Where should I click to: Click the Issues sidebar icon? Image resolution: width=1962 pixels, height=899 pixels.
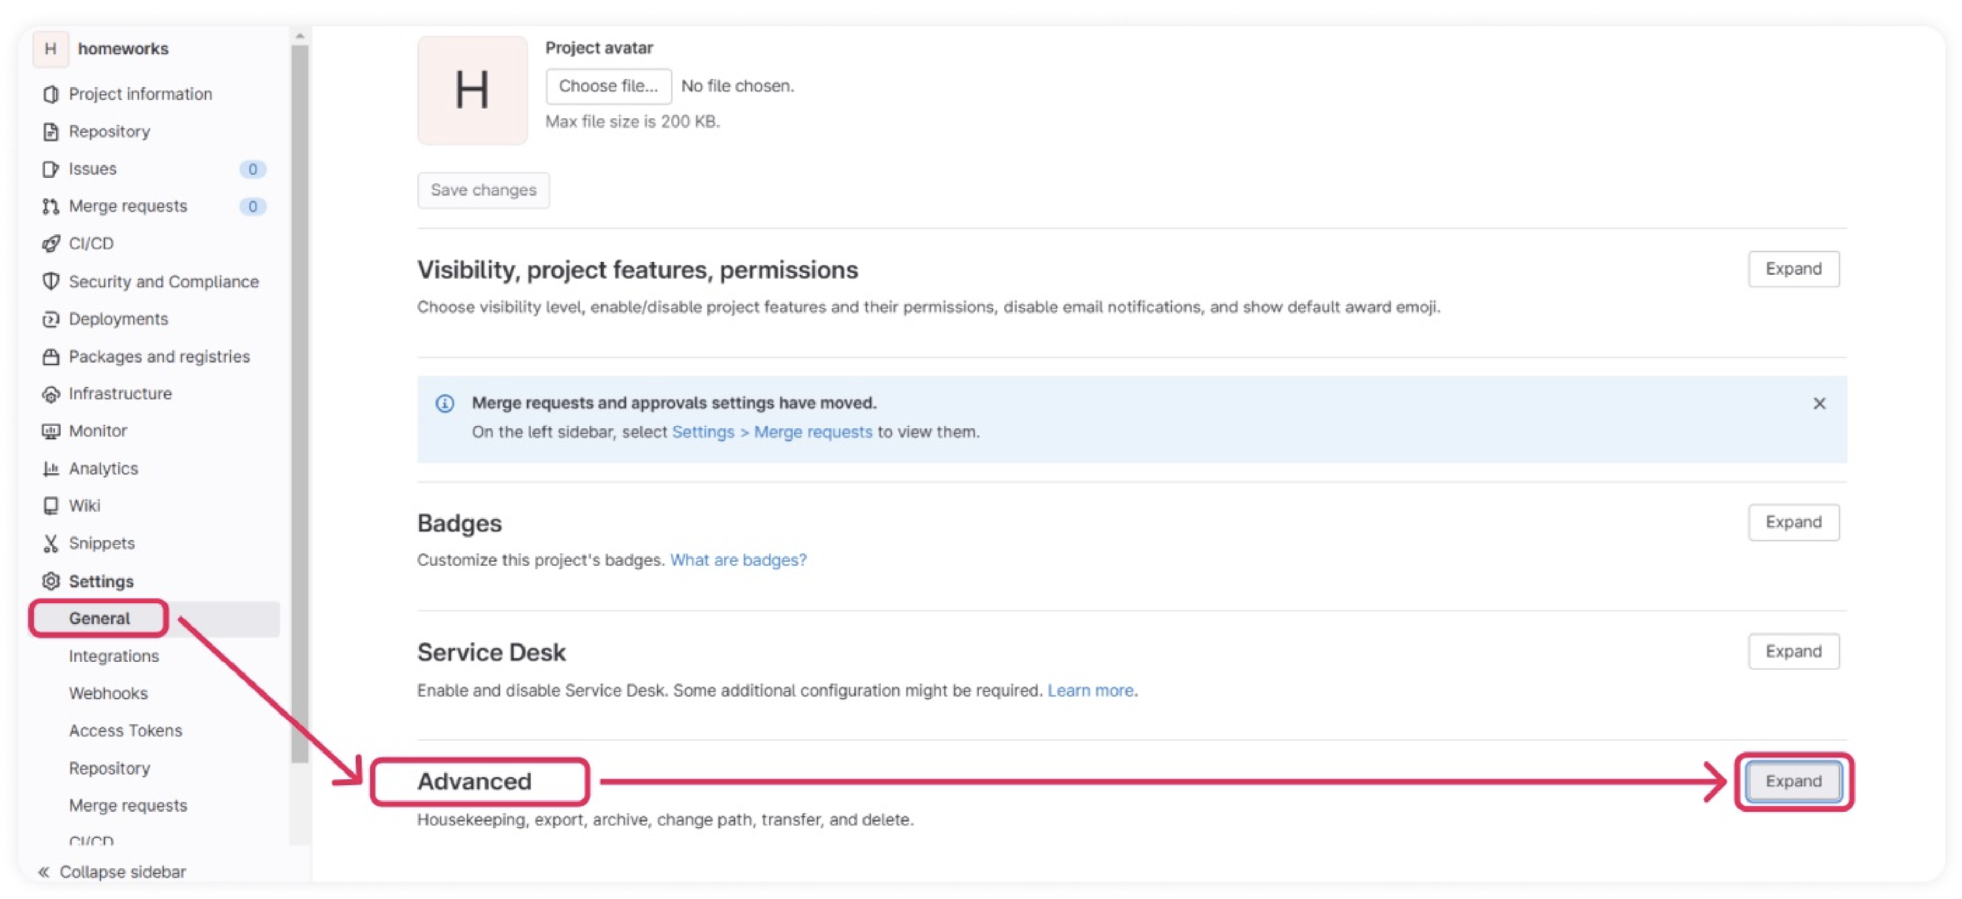click(x=50, y=169)
